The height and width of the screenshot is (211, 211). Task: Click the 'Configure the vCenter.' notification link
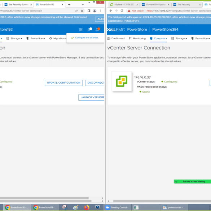(87, 38)
